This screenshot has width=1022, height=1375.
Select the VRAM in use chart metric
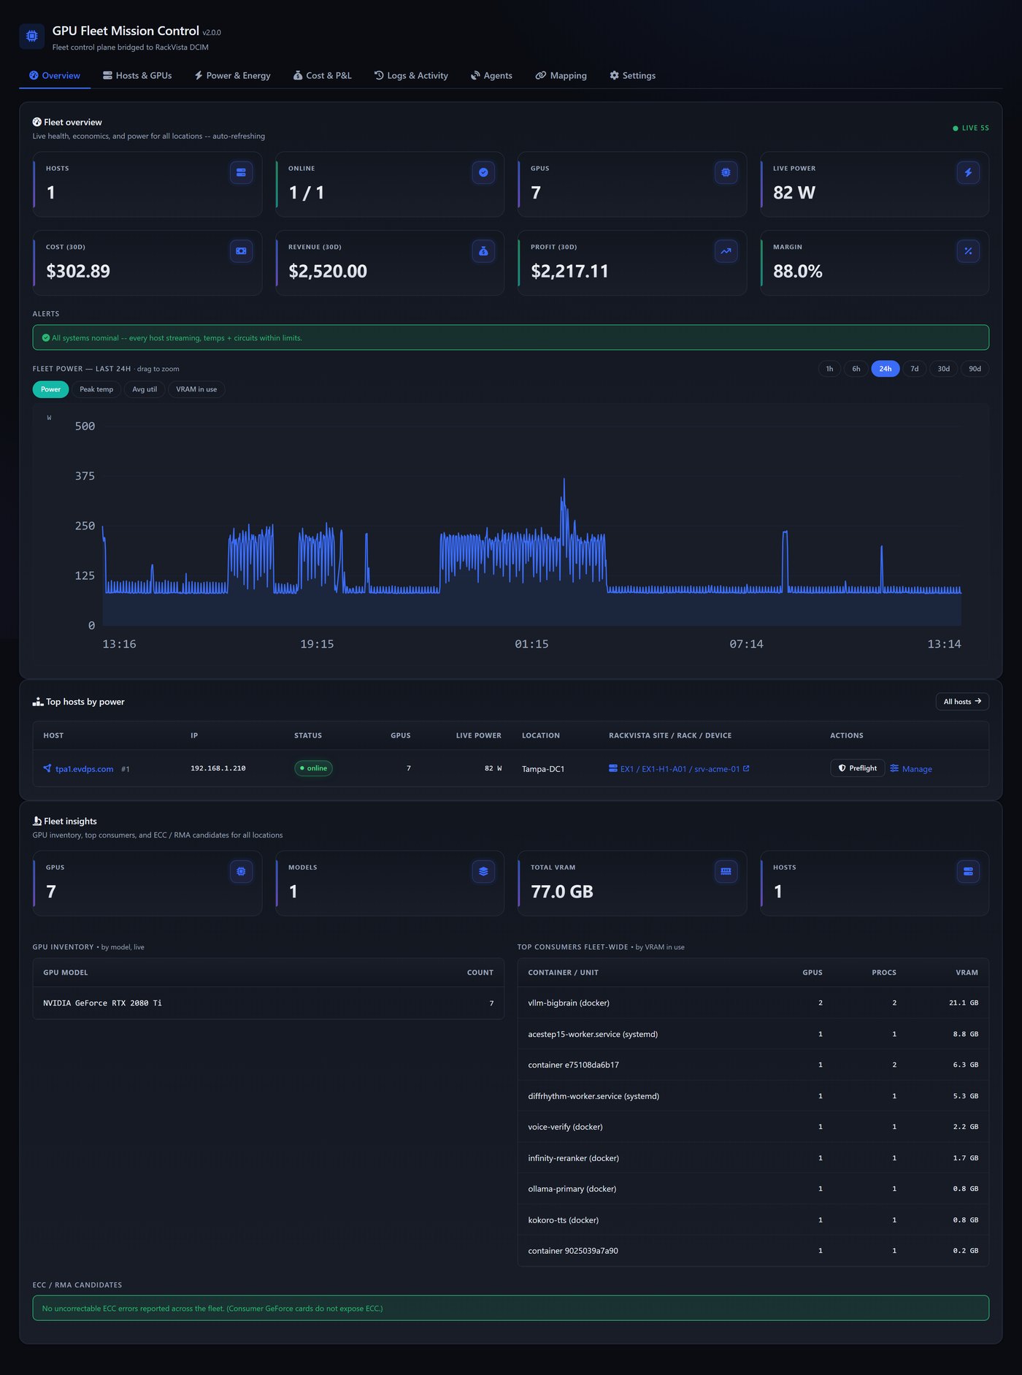pyautogui.click(x=196, y=389)
